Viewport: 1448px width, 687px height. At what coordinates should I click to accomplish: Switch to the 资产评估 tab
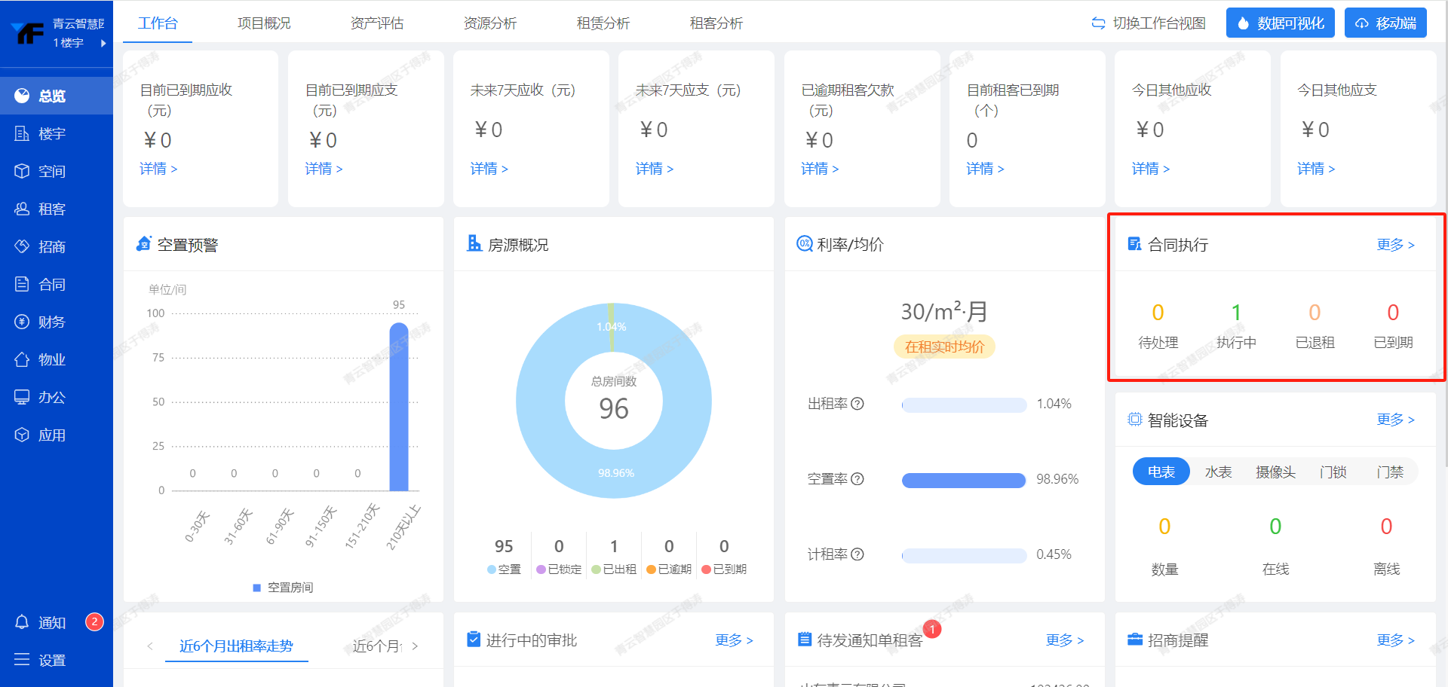[377, 23]
